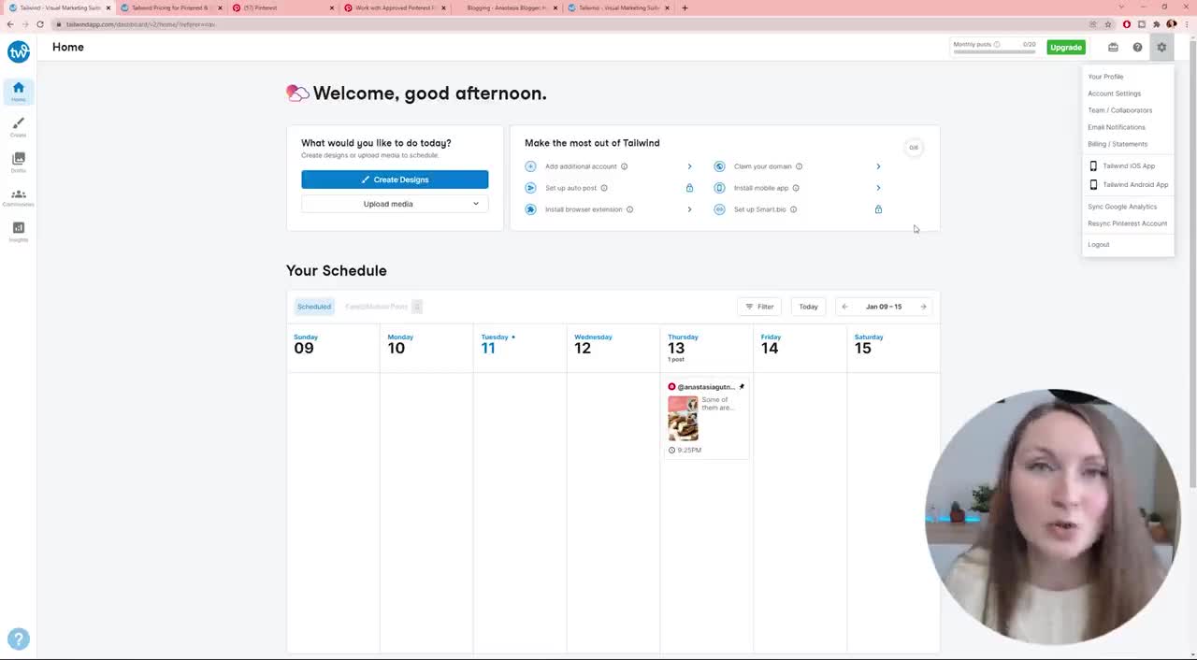
Task: Click info icon beside Install mobile app
Action: (796, 188)
